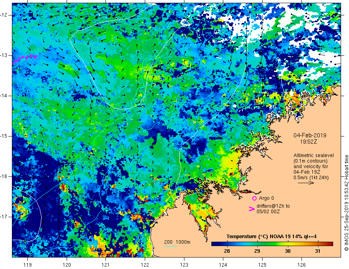Click the cyan 200m contour legend line
This screenshot has width=349, height=269.
[171, 246]
